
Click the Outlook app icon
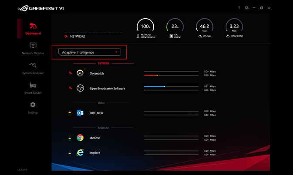pyautogui.click(x=80, y=113)
